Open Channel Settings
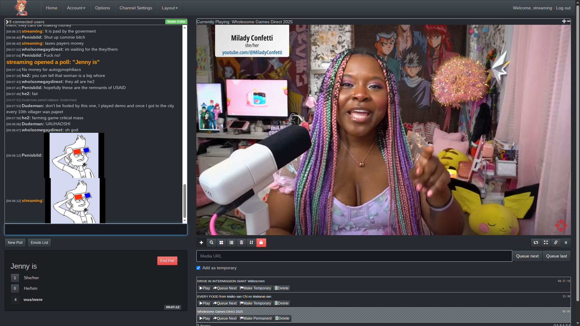 click(136, 8)
